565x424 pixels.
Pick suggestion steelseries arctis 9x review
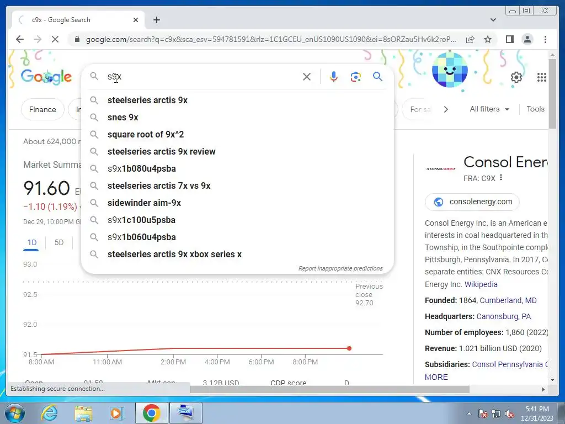(x=237, y=151)
